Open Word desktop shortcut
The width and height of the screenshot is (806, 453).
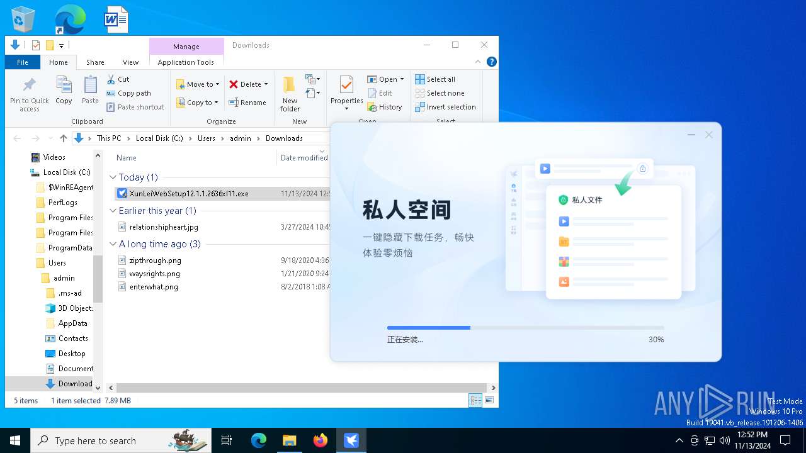[x=116, y=20]
